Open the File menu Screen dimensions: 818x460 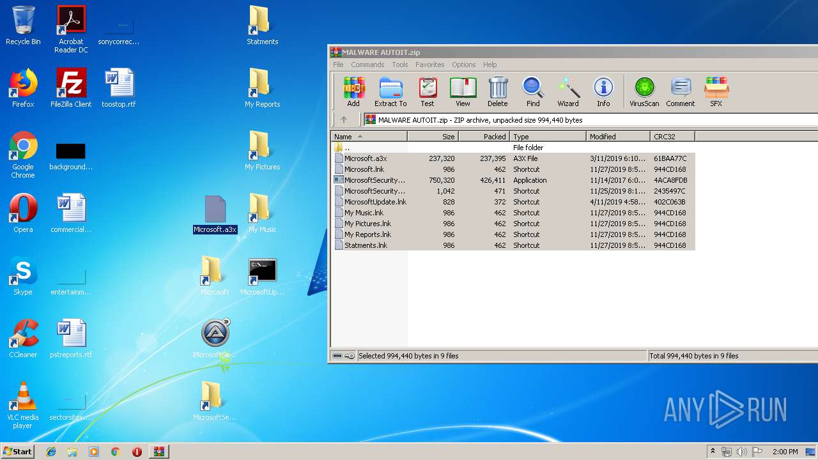coord(338,65)
